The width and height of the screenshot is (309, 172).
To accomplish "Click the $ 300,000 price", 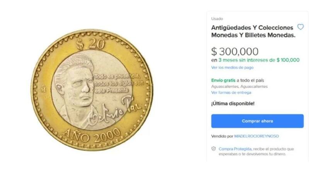I will pyautogui.click(x=235, y=52).
